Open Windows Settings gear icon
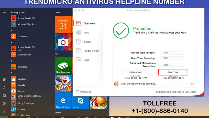This screenshot has width=209, height=118. pos(4,104)
